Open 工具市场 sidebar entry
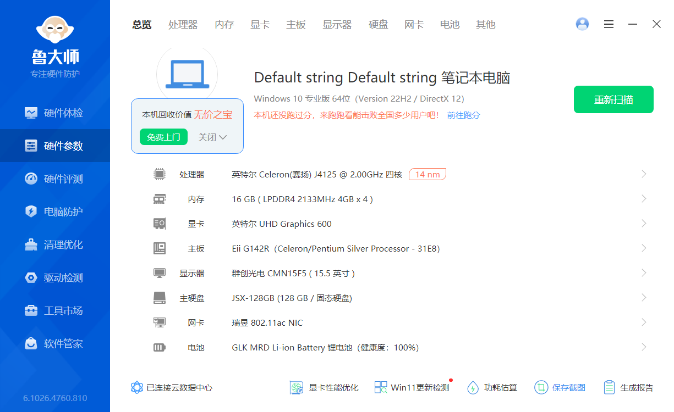This screenshot has height=412, width=674. [x=55, y=310]
